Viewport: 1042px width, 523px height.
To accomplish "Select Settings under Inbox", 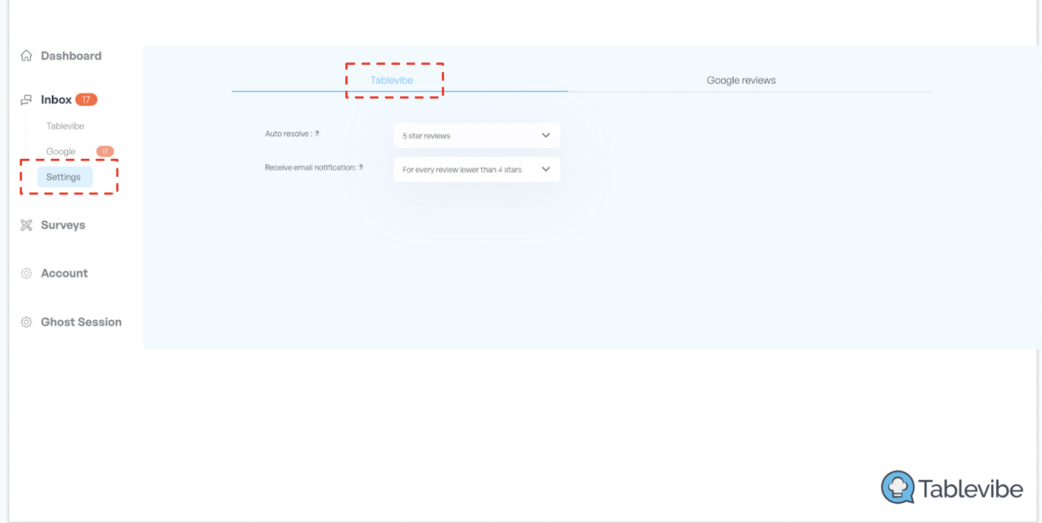I will [x=65, y=177].
